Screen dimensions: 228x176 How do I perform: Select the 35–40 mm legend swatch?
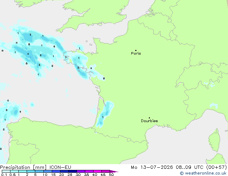[x=89, y=171]
